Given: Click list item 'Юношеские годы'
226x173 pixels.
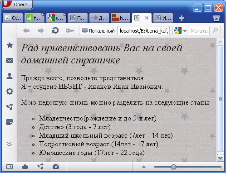Looking at the screenshot, I should tap(65, 153).
